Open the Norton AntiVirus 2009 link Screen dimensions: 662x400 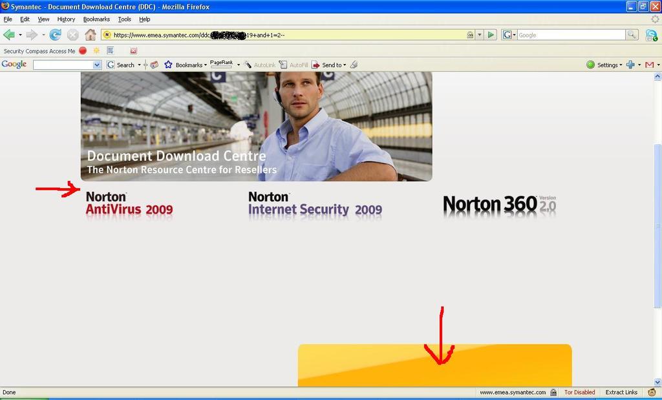129,204
